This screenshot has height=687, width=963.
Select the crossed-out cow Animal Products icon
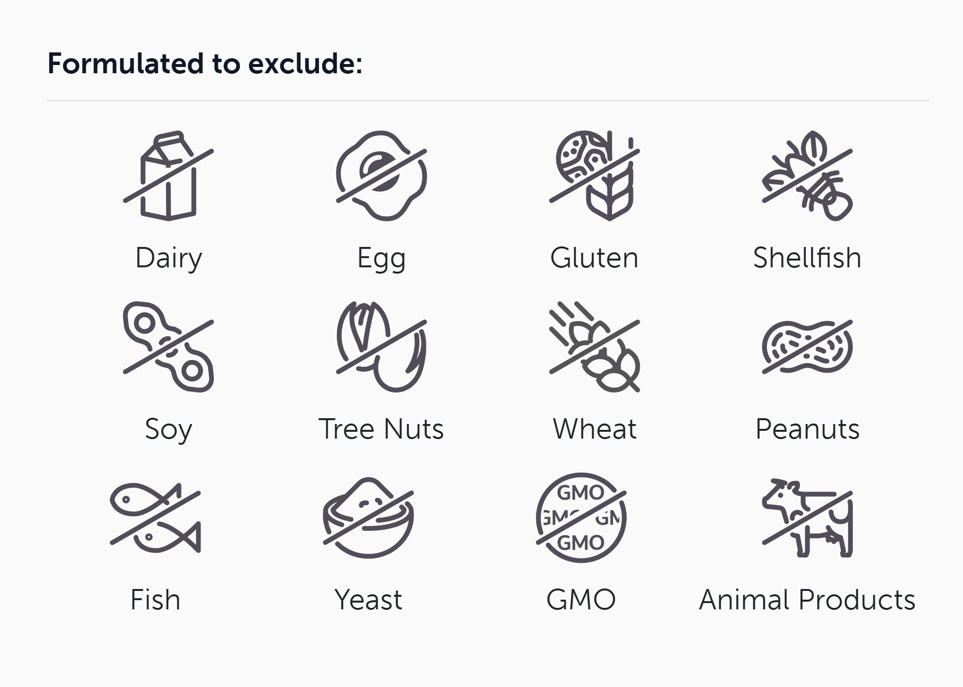(x=807, y=518)
